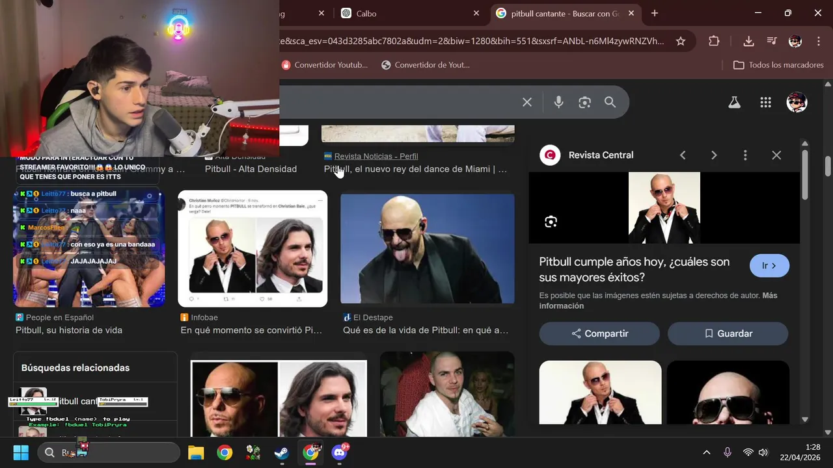This screenshot has height=468, width=833.
Task: Show next image in preview panel
Action: tap(714, 155)
